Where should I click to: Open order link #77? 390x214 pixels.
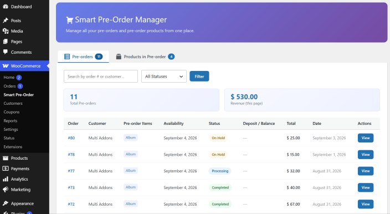71,171
